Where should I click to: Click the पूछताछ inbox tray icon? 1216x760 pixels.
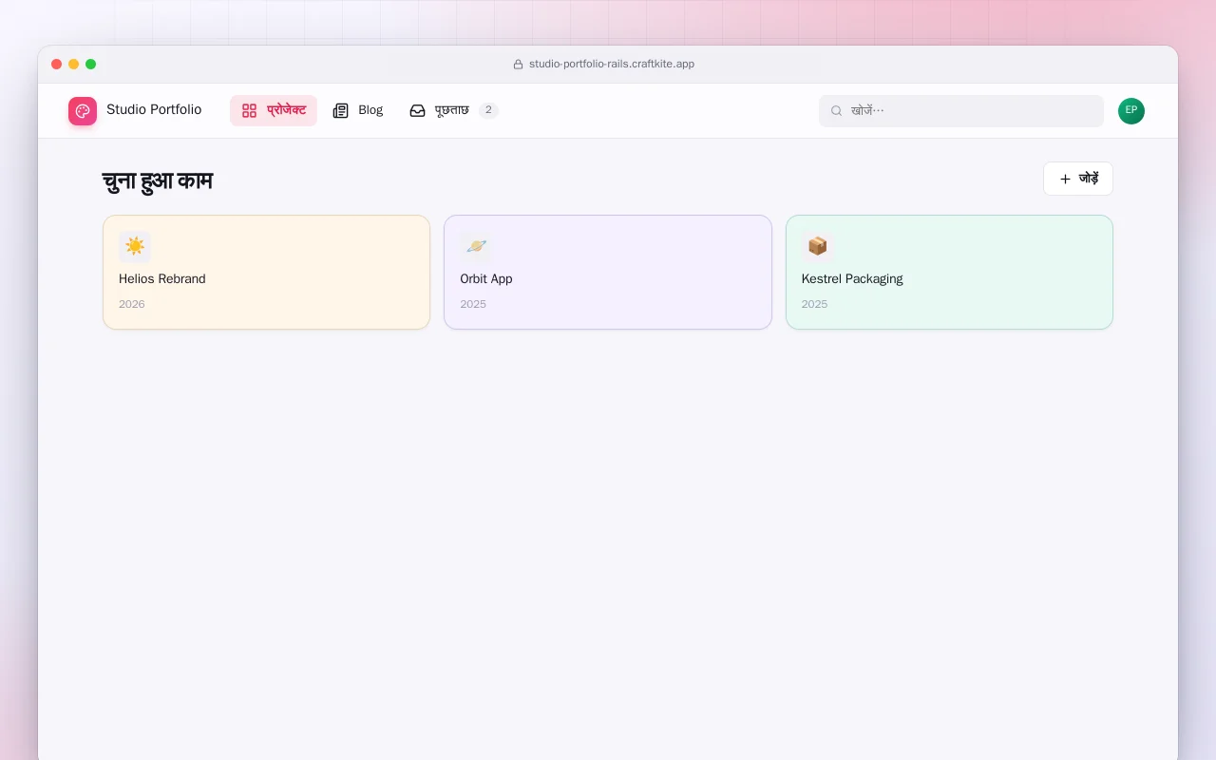click(x=417, y=111)
